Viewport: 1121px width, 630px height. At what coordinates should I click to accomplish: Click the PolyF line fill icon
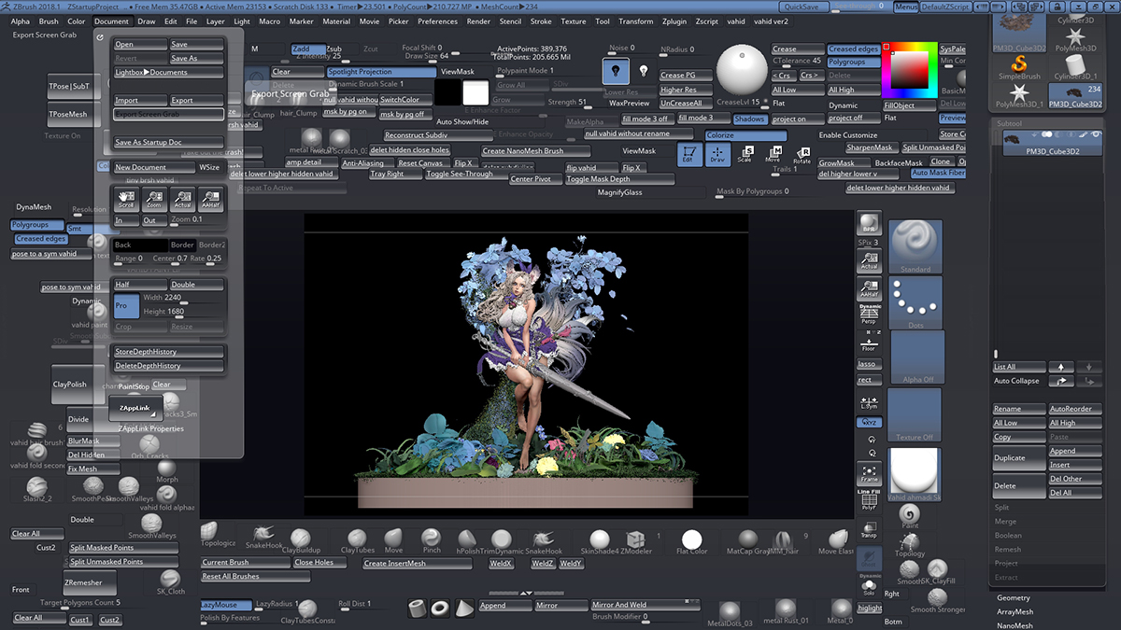click(869, 501)
